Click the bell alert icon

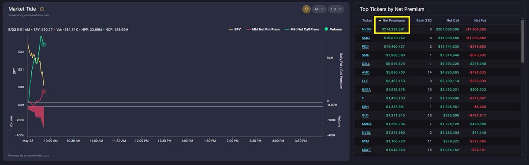[306, 9]
